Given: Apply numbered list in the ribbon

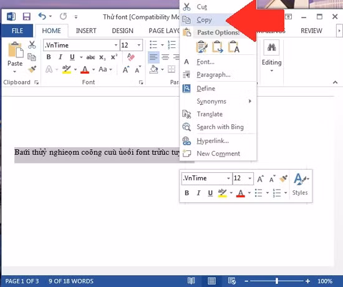Looking at the screenshot, I should pos(171,45).
